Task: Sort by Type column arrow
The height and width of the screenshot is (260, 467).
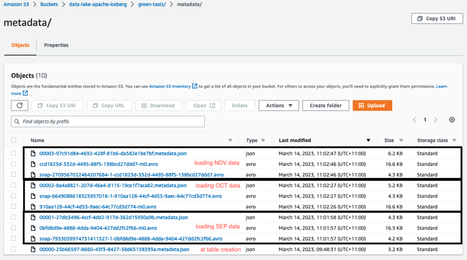Action: pos(263,140)
